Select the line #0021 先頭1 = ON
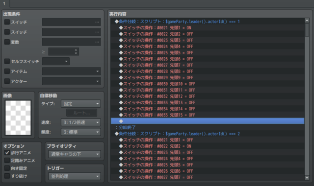 click(x=208, y=27)
